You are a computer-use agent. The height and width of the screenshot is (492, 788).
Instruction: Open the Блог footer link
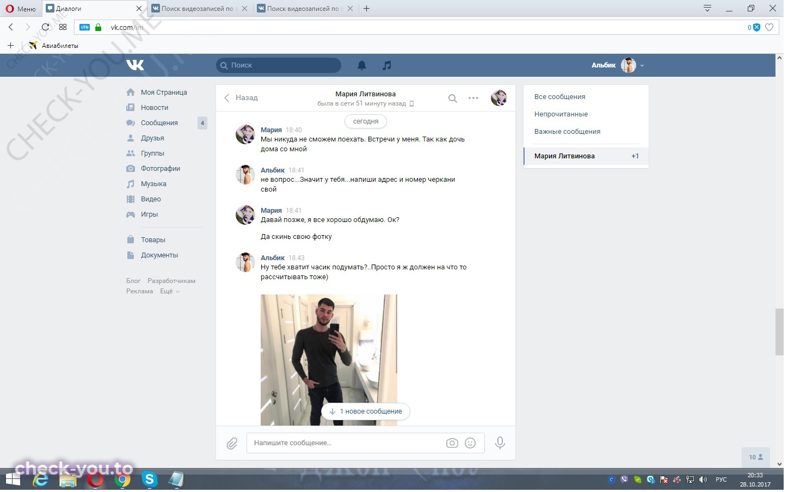[x=133, y=281]
